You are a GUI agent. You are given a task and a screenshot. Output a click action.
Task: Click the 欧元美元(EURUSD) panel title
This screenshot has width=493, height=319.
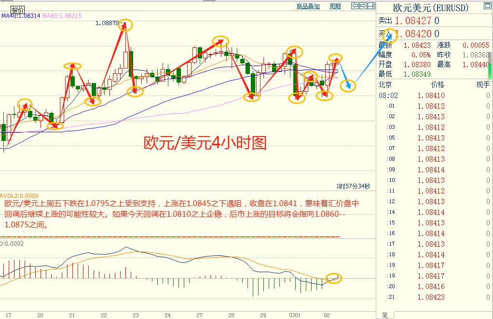[x=431, y=8]
